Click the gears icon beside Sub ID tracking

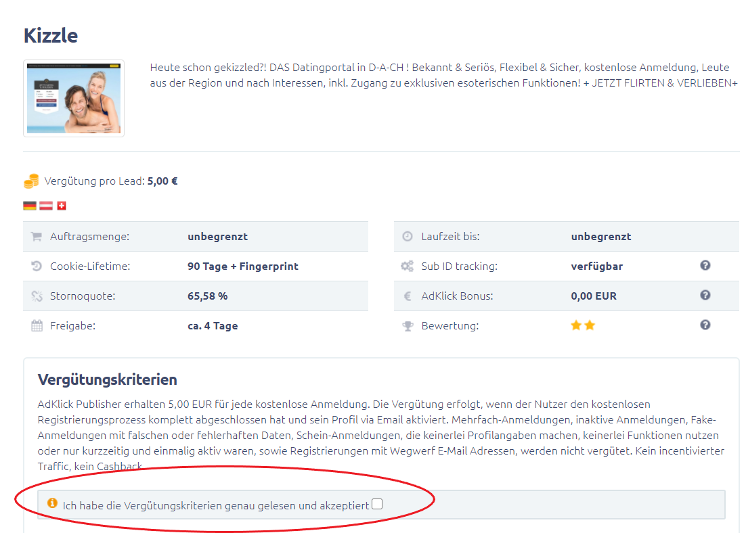(408, 266)
